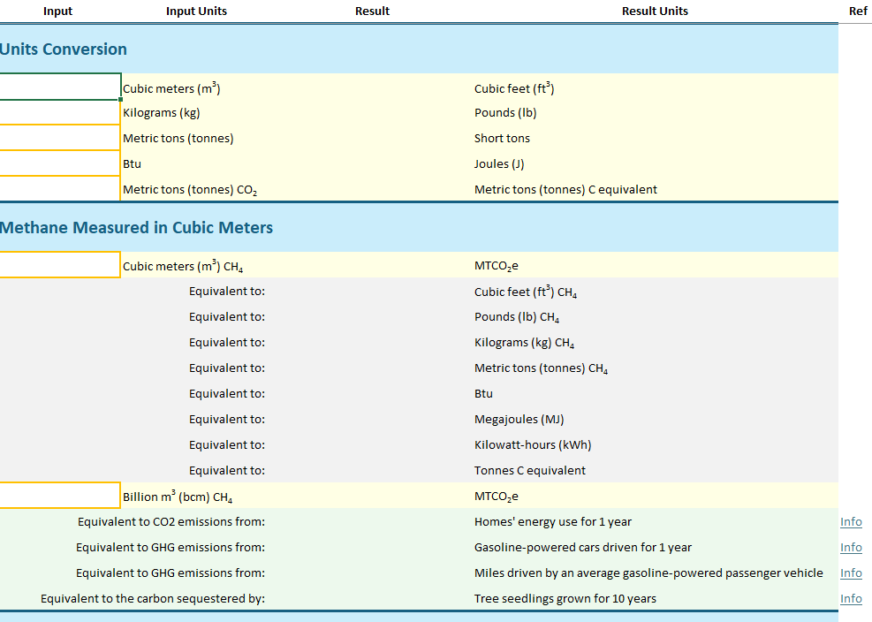The height and width of the screenshot is (622, 872).
Task: Click the Input column header
Action: tap(57, 11)
